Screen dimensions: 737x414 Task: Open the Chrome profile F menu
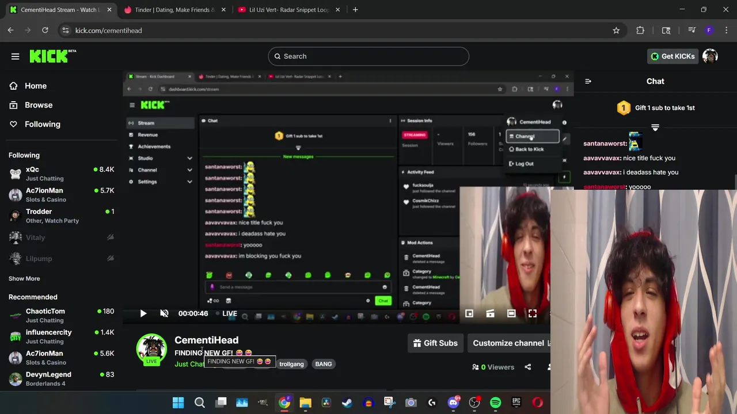tap(709, 30)
